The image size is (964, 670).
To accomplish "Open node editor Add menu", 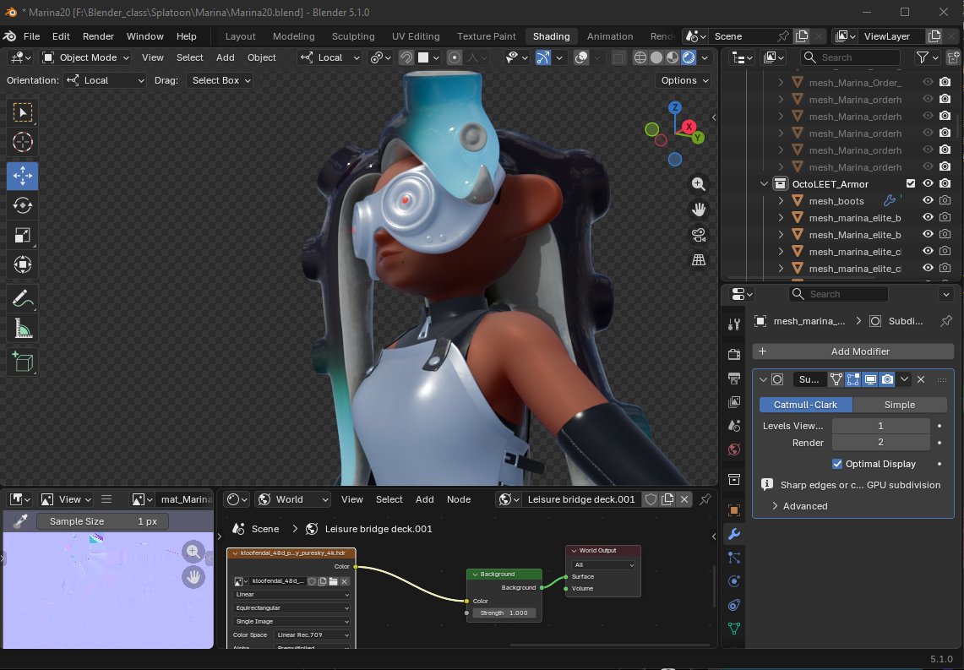I will tap(424, 499).
